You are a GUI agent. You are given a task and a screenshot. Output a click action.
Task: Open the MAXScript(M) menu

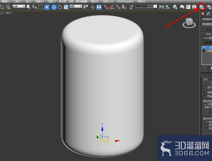pyautogui.click(x=125, y=1)
